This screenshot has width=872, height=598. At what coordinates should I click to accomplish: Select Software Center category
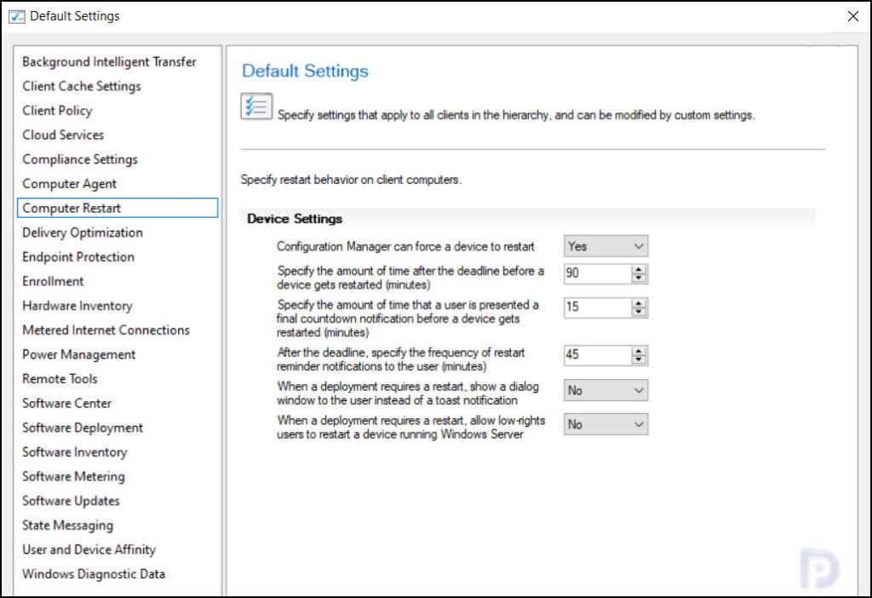click(66, 403)
